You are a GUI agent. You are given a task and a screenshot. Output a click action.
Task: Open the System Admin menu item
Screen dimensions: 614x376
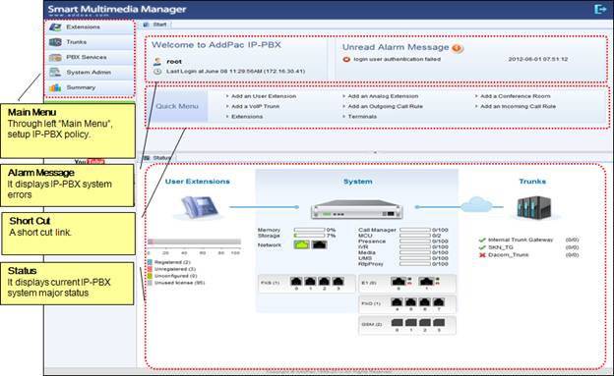[91, 73]
